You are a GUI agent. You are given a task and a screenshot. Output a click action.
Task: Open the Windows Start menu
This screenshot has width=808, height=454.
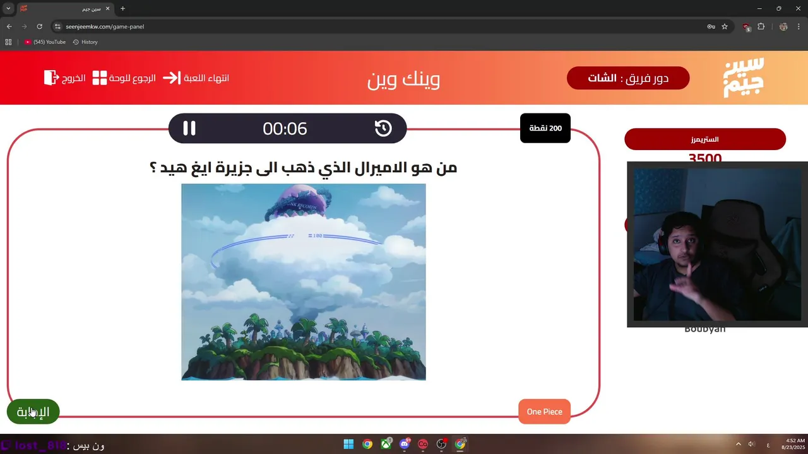[x=348, y=444]
